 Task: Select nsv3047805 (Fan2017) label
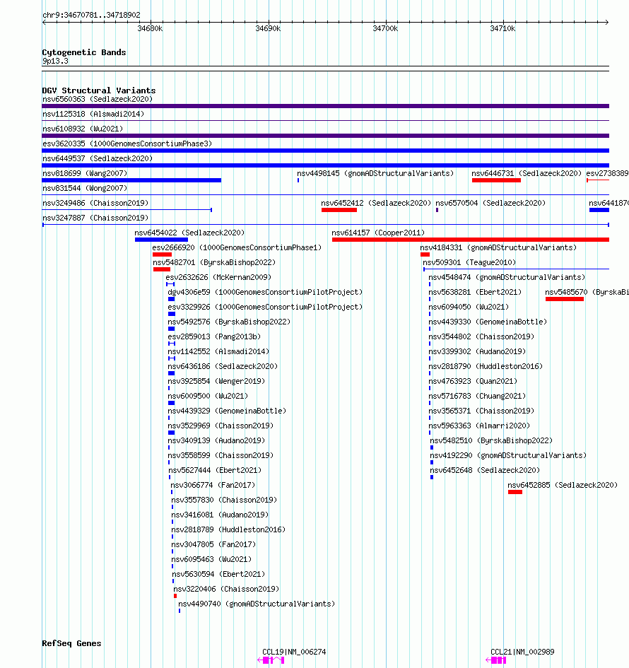[213, 545]
